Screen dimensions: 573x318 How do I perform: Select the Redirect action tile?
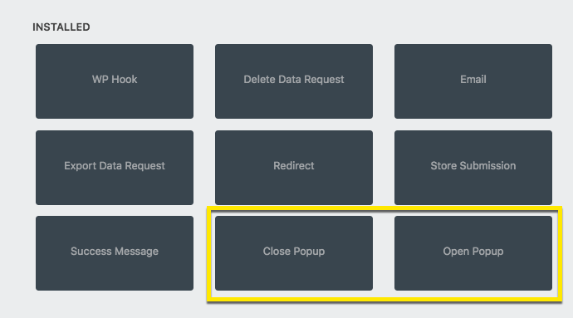[294, 168]
